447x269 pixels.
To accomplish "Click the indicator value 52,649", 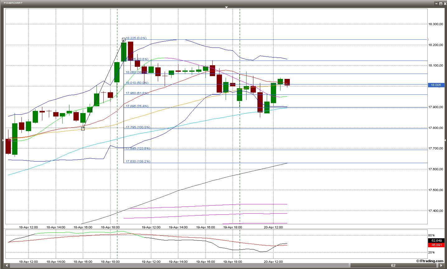I will coord(436,241).
